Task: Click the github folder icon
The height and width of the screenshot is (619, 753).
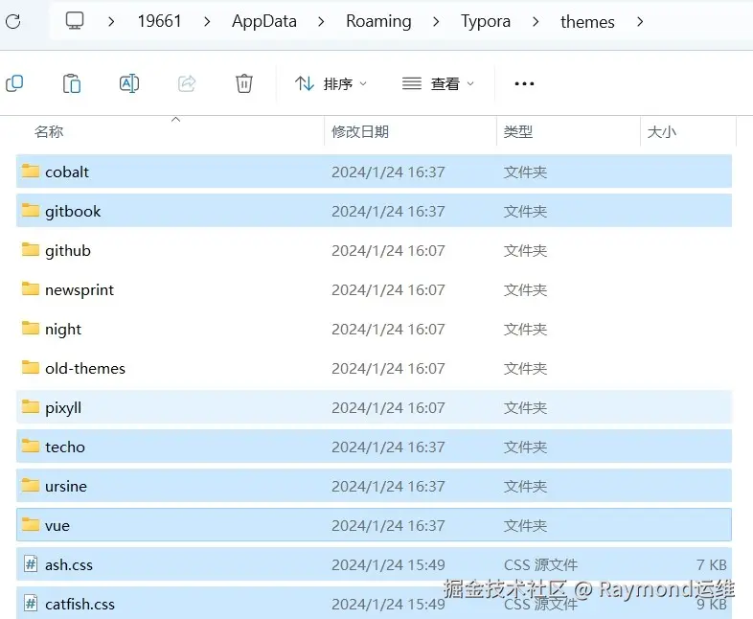Action: tap(31, 249)
